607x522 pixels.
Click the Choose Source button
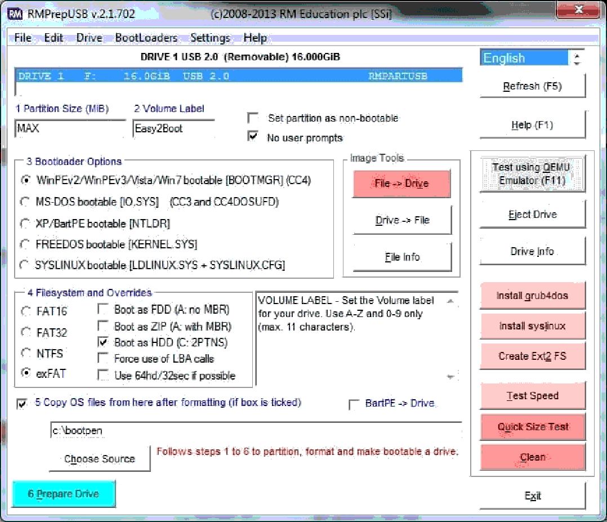tap(100, 459)
